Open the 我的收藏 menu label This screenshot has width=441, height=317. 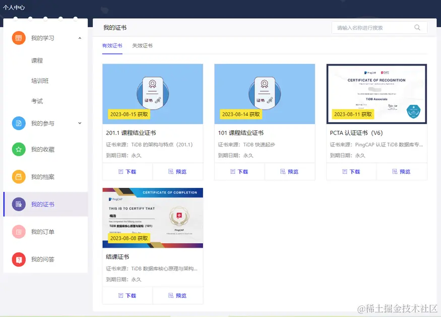pos(43,149)
